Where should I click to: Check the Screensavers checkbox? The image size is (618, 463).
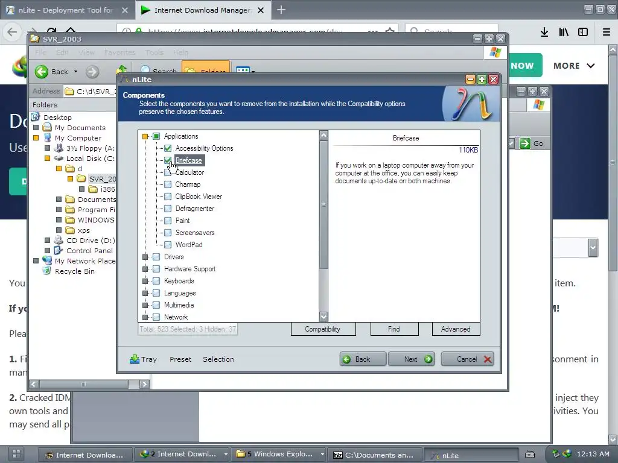coord(168,233)
